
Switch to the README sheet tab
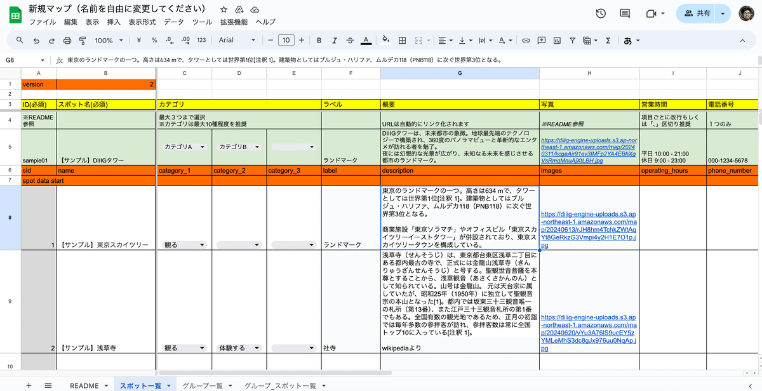84,385
